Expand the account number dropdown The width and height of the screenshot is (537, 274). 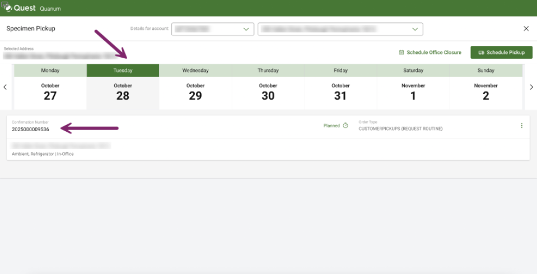point(246,29)
